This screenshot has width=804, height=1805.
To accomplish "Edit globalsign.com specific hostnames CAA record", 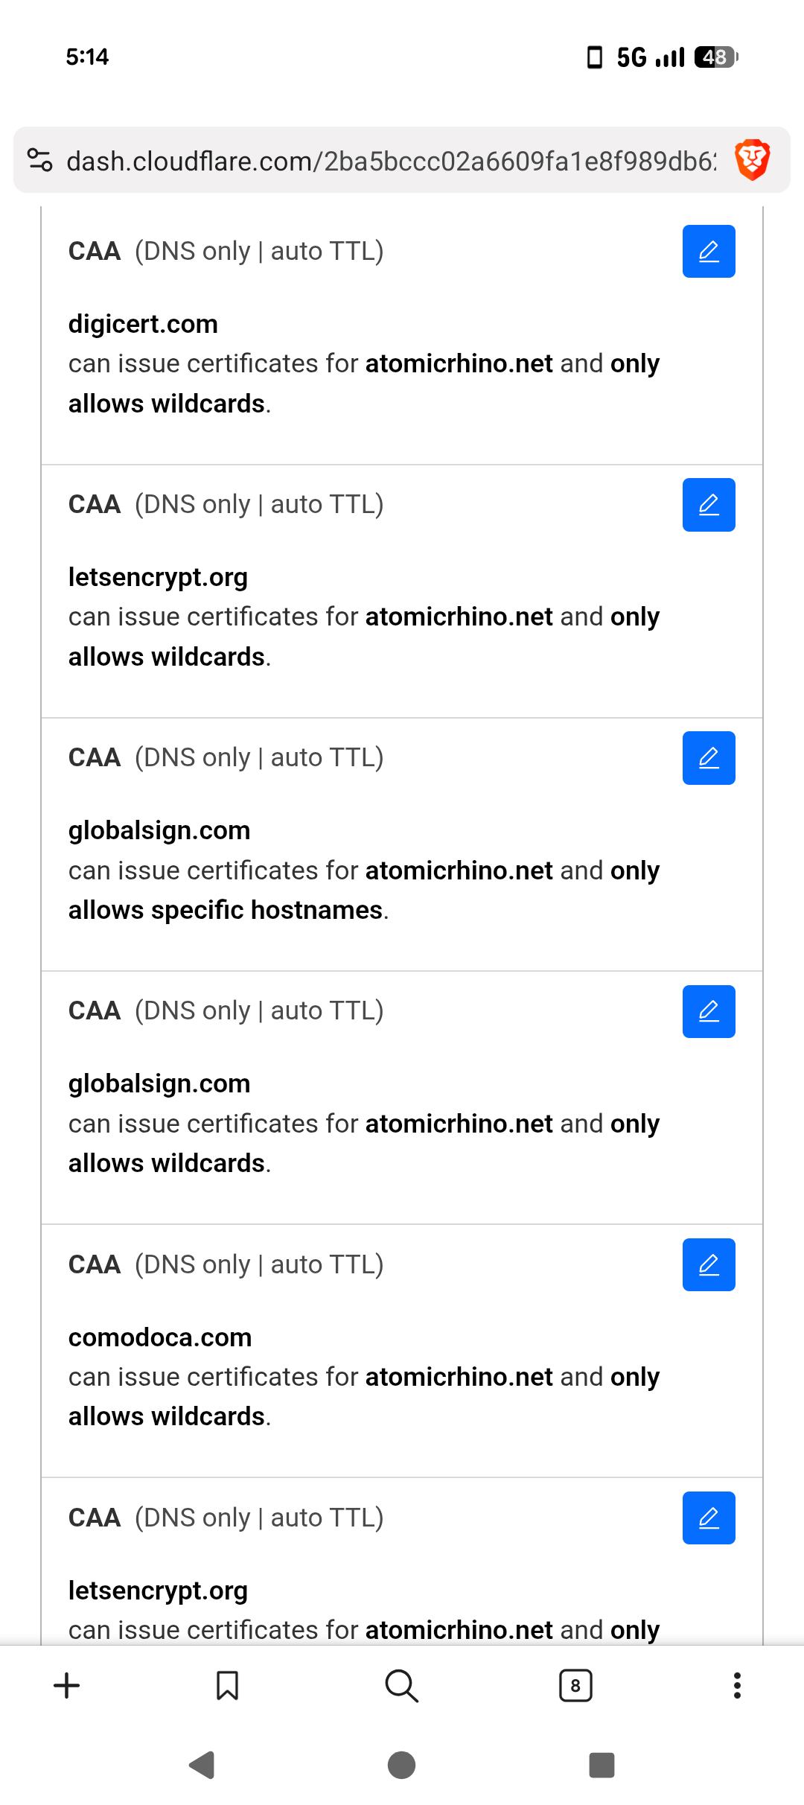I will click(709, 758).
